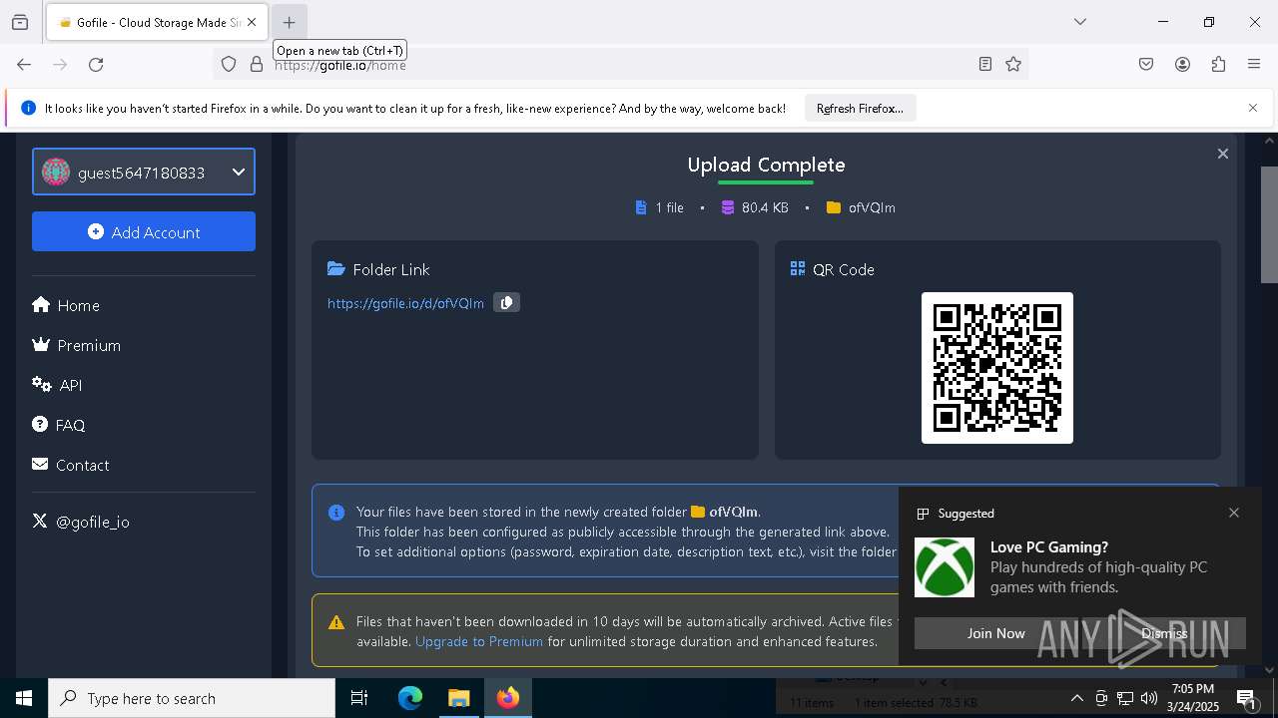Open the Action Center notifications icon

tap(1246, 698)
